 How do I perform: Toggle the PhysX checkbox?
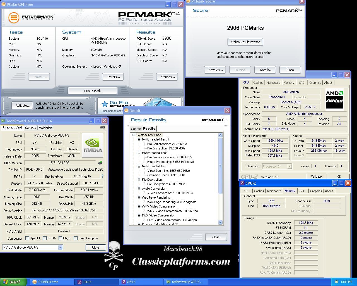coord(60,238)
